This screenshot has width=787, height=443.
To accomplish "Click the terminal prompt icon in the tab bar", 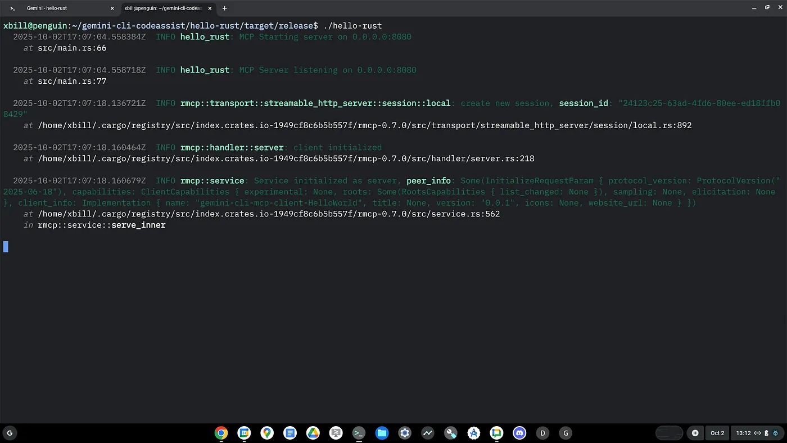I will [x=12, y=8].
